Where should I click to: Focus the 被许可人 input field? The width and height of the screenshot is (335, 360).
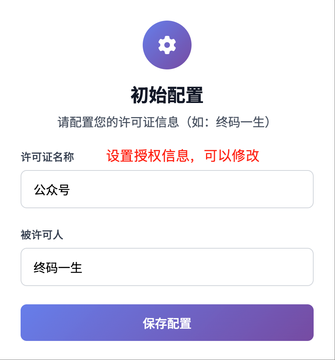[x=167, y=267]
